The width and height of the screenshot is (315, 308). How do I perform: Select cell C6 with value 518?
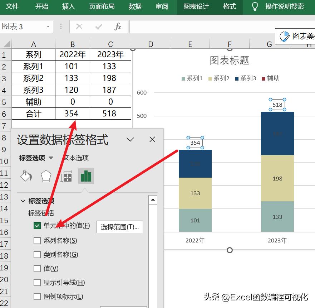pyautogui.click(x=110, y=114)
